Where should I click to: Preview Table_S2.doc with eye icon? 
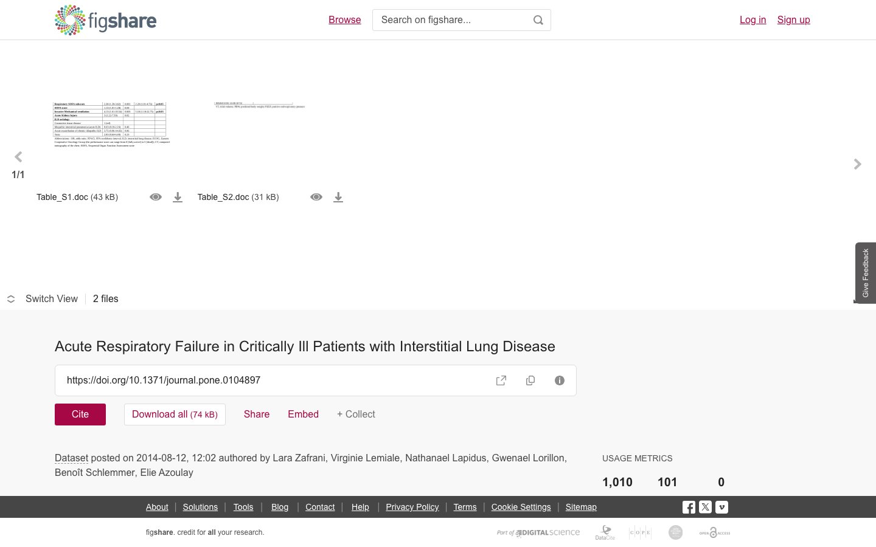point(316,197)
